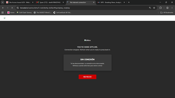Screen dimensions: 175x98
Task: Click the YOU'VE GONE OFFLINE heading
Action: (87, 47)
